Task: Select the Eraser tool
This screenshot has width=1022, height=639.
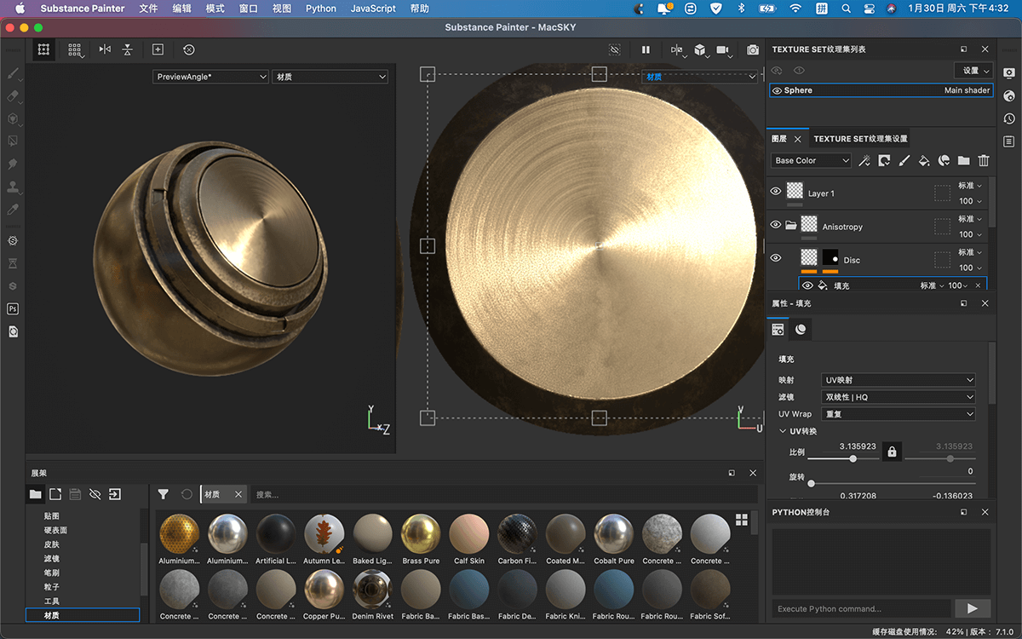Action: [13, 96]
